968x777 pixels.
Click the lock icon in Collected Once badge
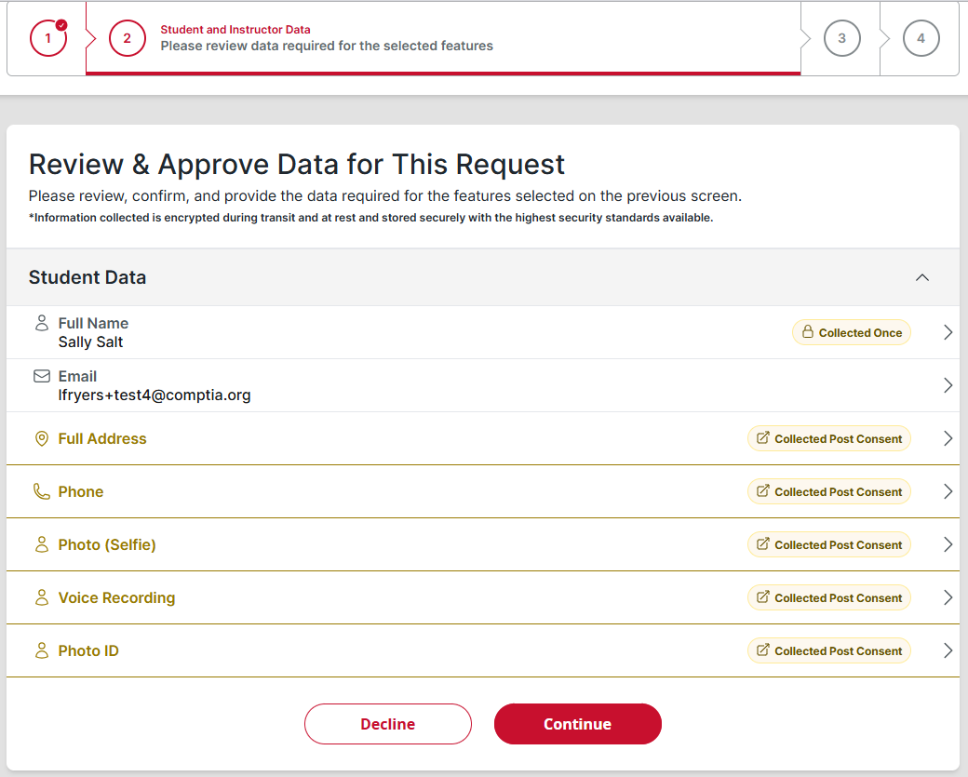808,332
